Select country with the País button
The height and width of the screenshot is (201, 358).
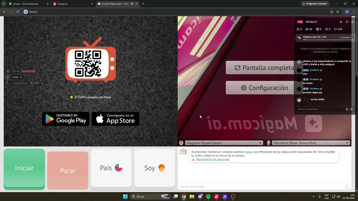coord(111,168)
